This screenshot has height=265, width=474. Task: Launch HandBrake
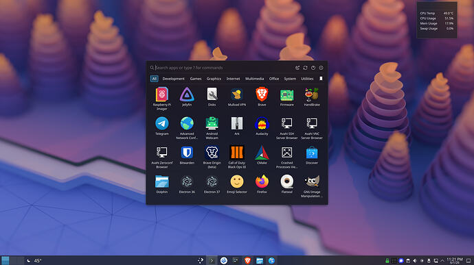click(x=312, y=97)
